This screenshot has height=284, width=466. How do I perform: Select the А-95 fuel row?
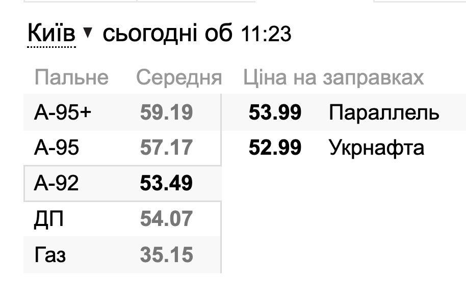122,148
